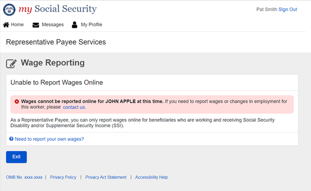Open the Privacy Act Statement link
Screen dimensions: 311x191
pyautogui.click(x=106, y=177)
